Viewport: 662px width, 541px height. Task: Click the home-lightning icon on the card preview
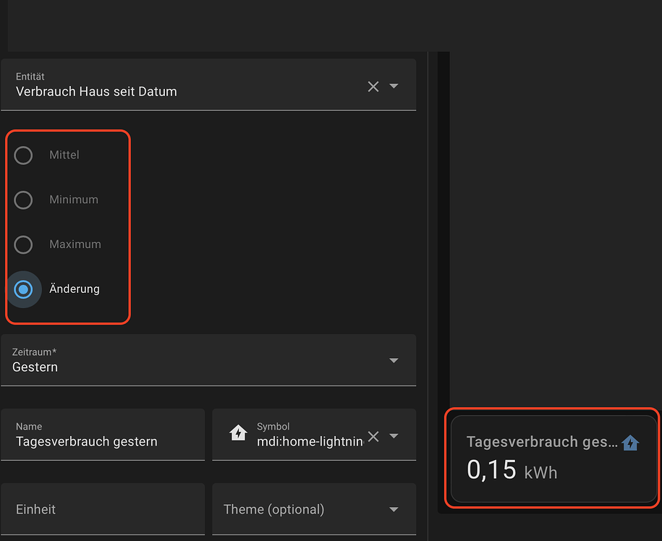(630, 443)
